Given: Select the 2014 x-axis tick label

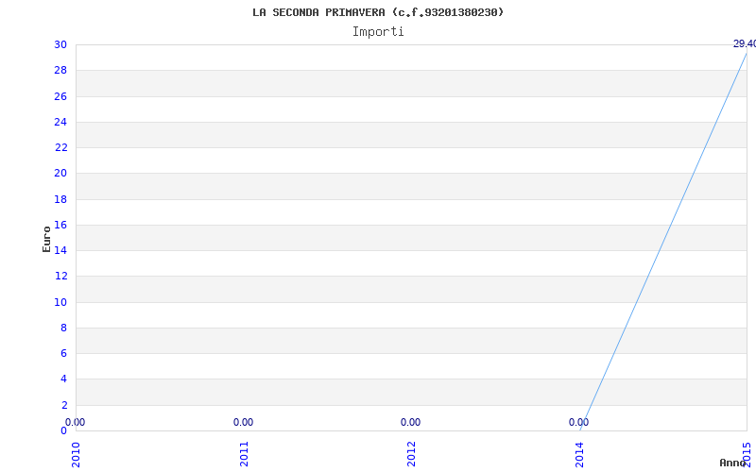Looking at the screenshot, I should (x=579, y=454).
